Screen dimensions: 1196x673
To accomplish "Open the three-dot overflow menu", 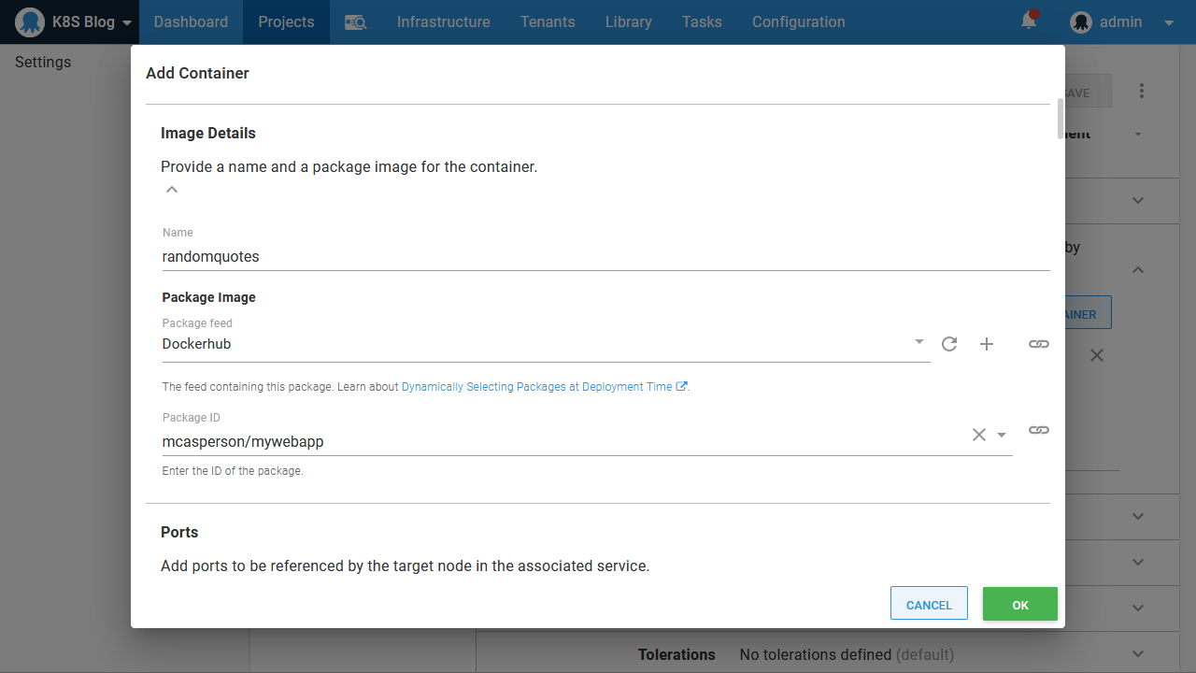I will pos(1142,92).
